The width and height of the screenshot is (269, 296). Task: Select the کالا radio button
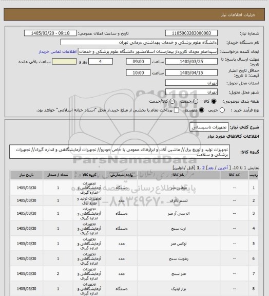coord(214,101)
